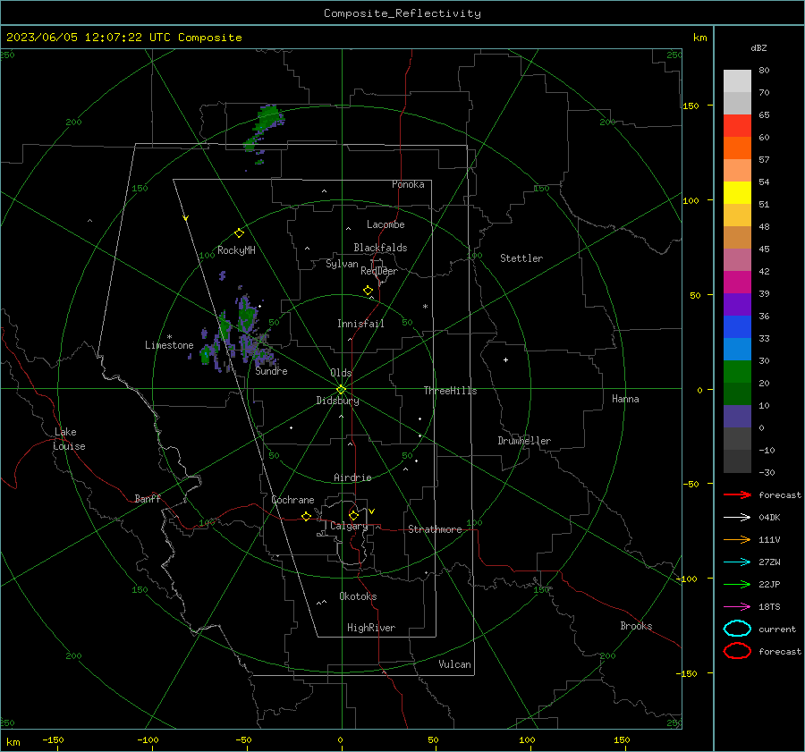This screenshot has height=752, width=805.
Task: Click the yellow diamond marker near RockyMH
Action: click(x=239, y=233)
